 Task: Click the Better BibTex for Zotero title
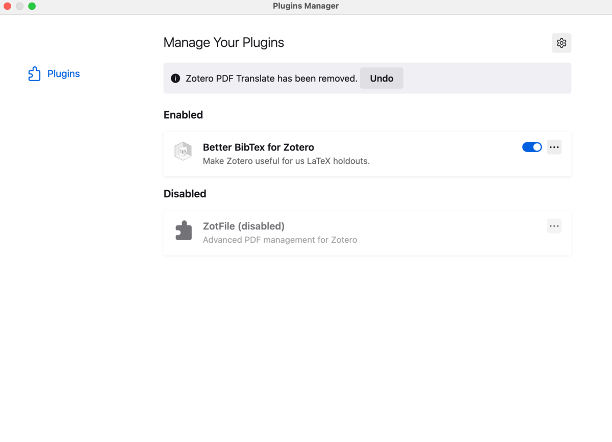pyautogui.click(x=259, y=147)
